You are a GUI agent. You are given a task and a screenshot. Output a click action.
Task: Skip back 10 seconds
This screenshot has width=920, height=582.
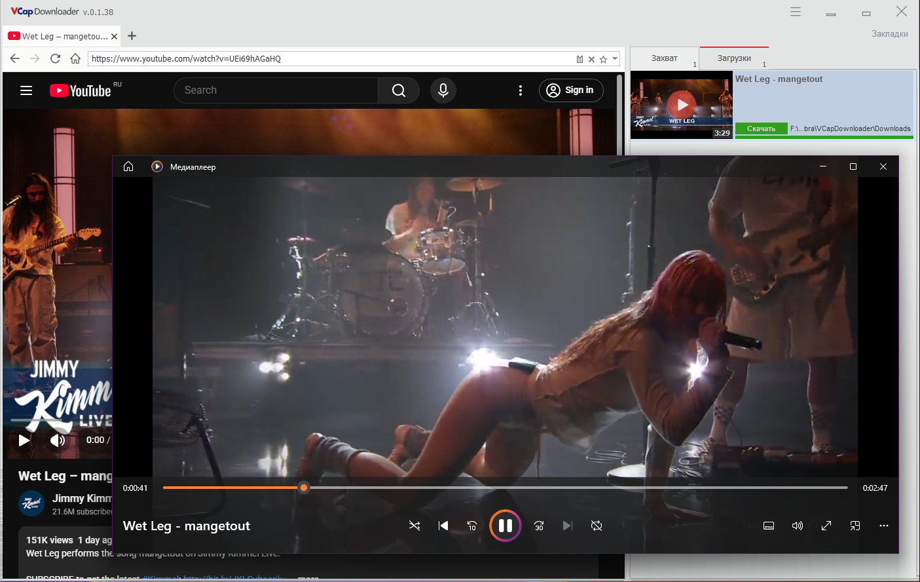tap(472, 526)
